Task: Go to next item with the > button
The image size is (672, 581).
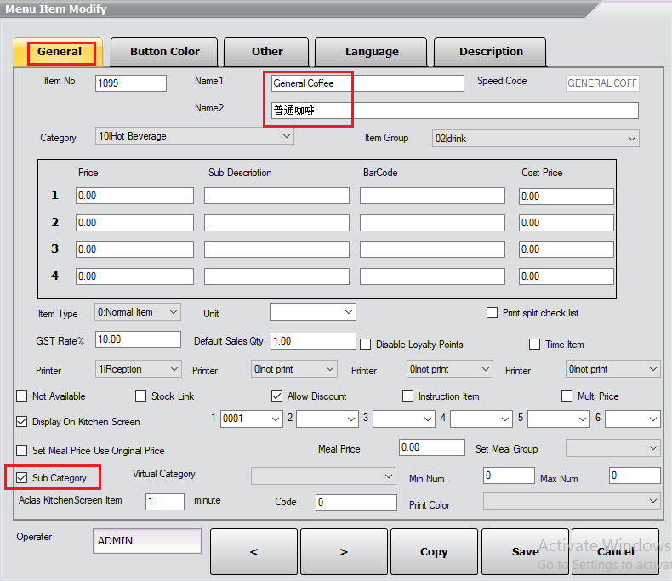Action: click(344, 551)
